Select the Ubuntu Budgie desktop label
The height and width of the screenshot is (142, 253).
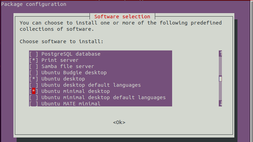click(74, 73)
